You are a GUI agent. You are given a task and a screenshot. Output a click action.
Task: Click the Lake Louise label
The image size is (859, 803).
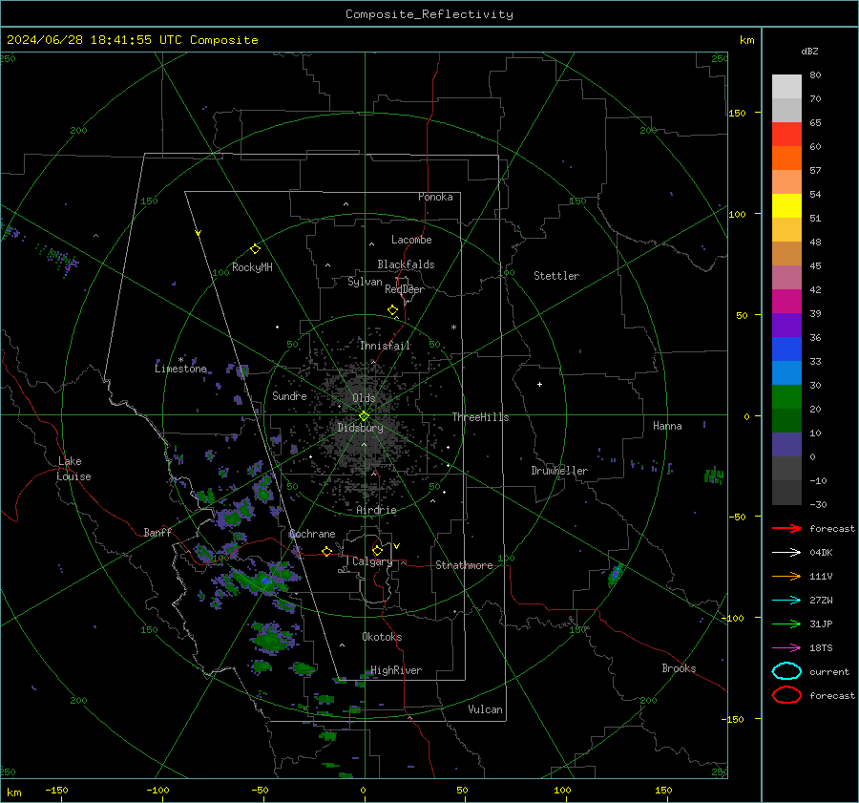[x=75, y=469]
